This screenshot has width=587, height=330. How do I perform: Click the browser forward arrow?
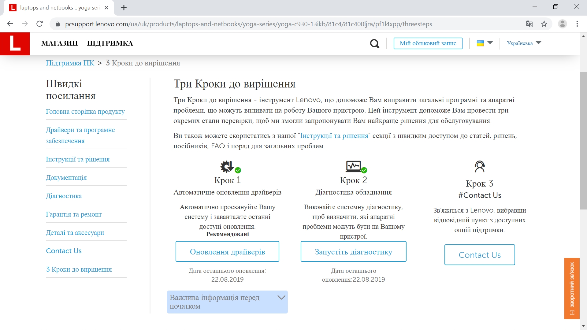25,24
